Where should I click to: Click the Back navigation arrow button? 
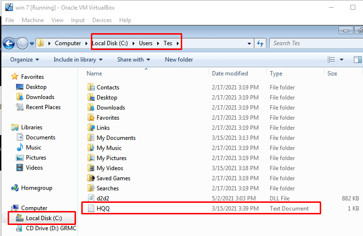(9, 44)
